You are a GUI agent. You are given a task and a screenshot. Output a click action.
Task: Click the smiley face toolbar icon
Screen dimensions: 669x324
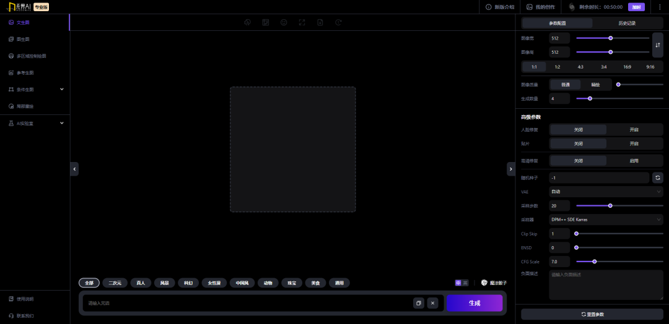(284, 22)
